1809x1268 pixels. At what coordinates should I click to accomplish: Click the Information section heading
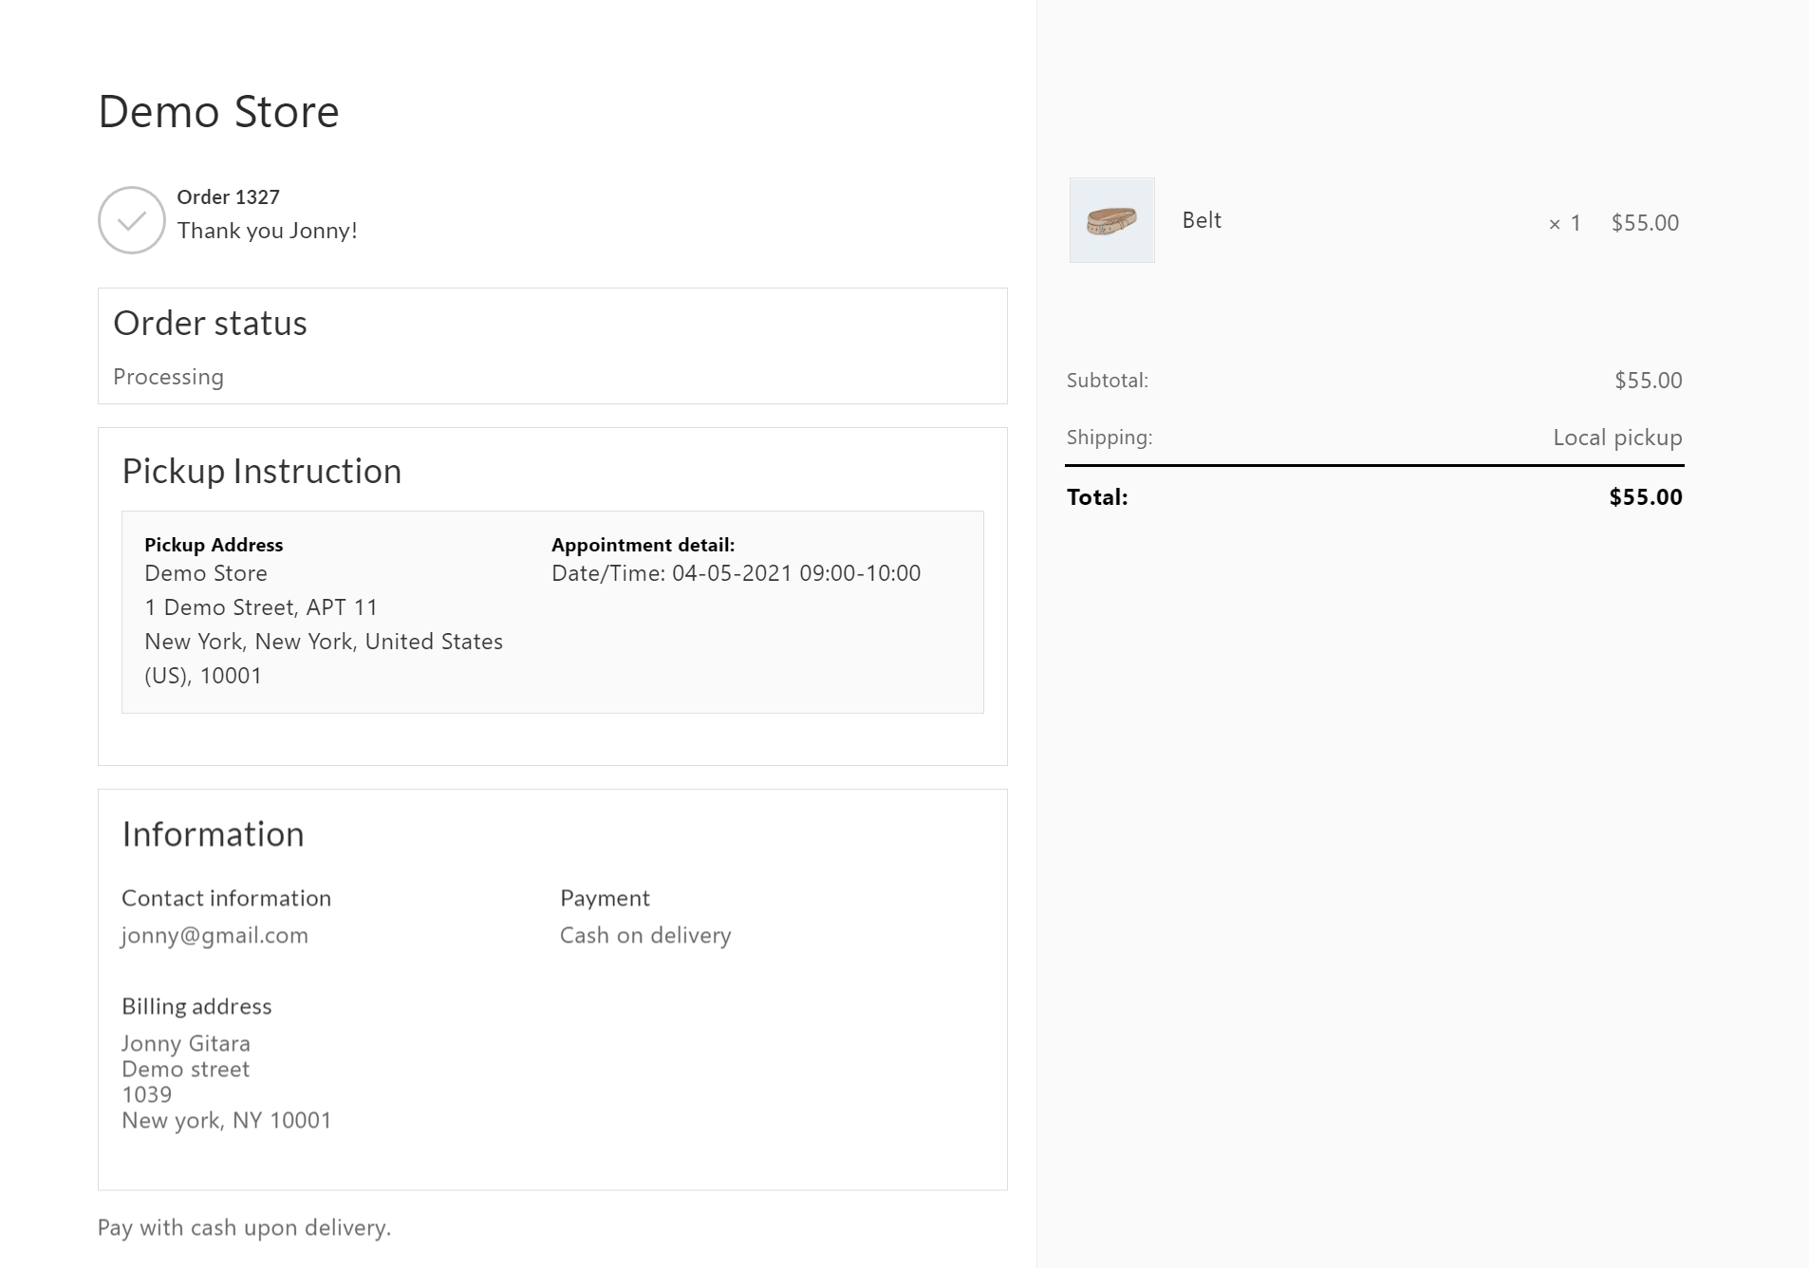tap(213, 834)
